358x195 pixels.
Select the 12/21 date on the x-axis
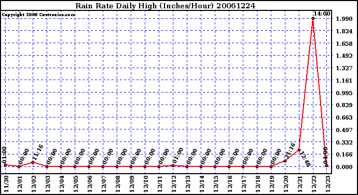pyautogui.click(x=300, y=184)
